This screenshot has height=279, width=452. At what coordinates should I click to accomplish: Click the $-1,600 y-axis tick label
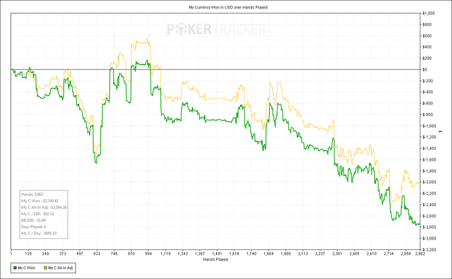(x=429, y=160)
